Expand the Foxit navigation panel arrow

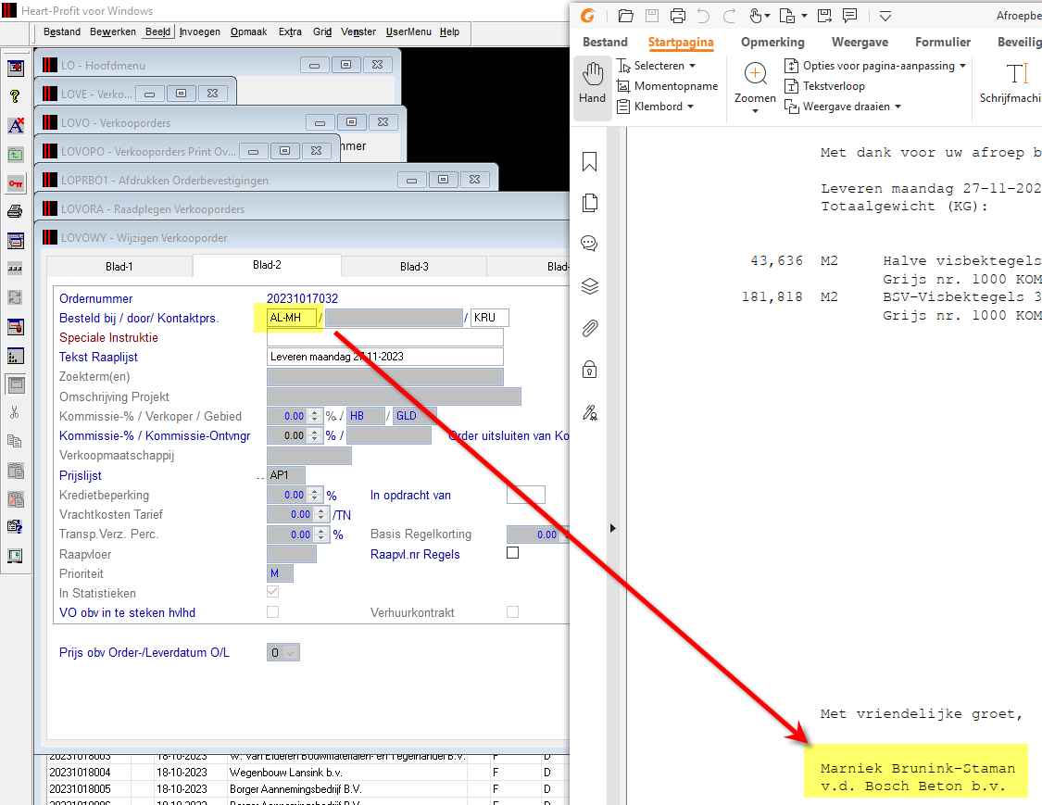[613, 528]
